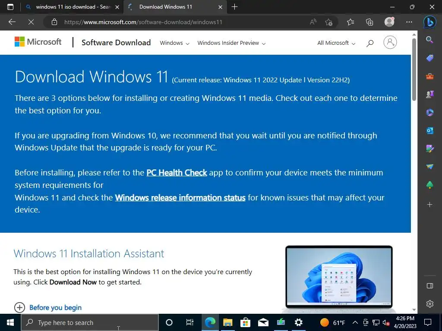Image resolution: width=442 pixels, height=331 pixels.
Task: Open the 61°F weather widget
Action: tap(333, 322)
